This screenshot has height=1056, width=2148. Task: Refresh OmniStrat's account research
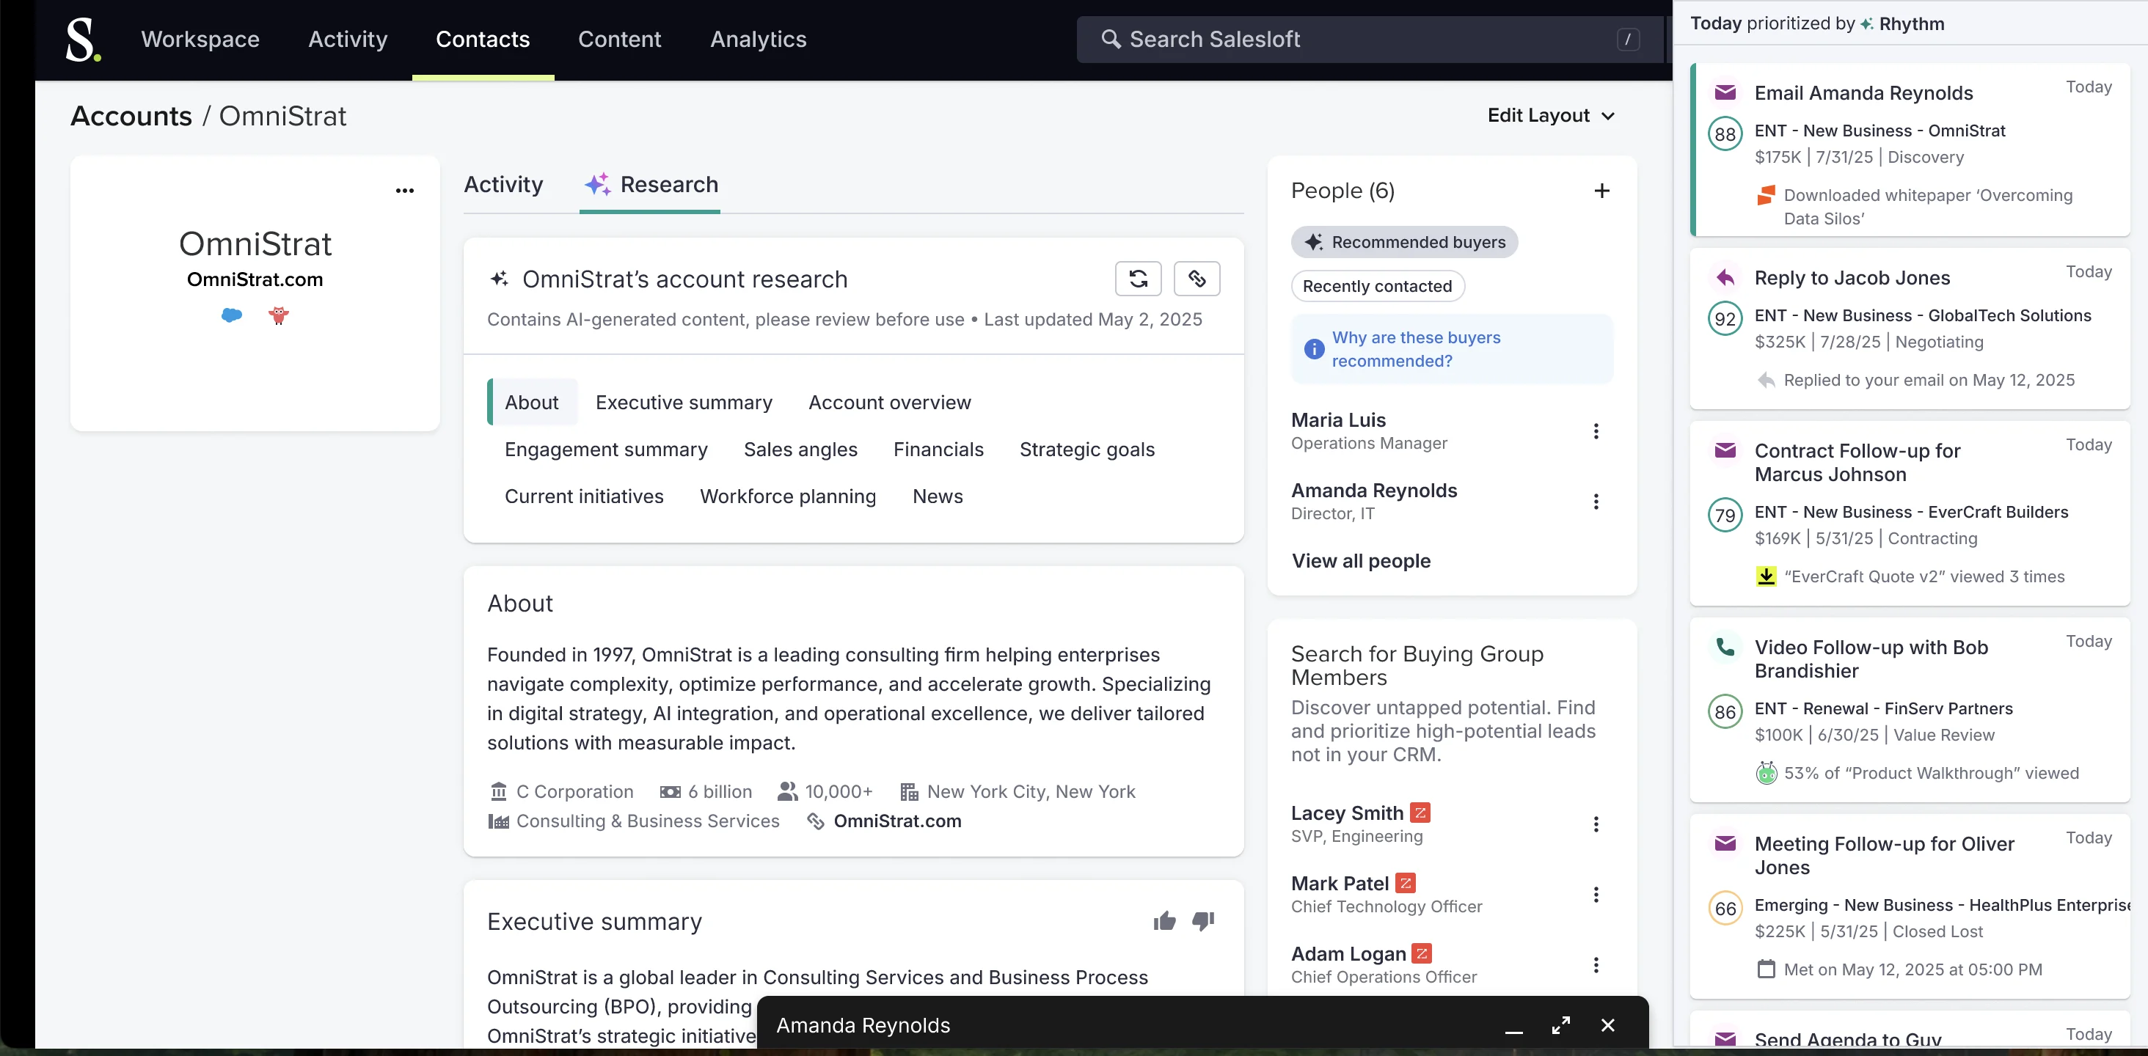pos(1139,279)
